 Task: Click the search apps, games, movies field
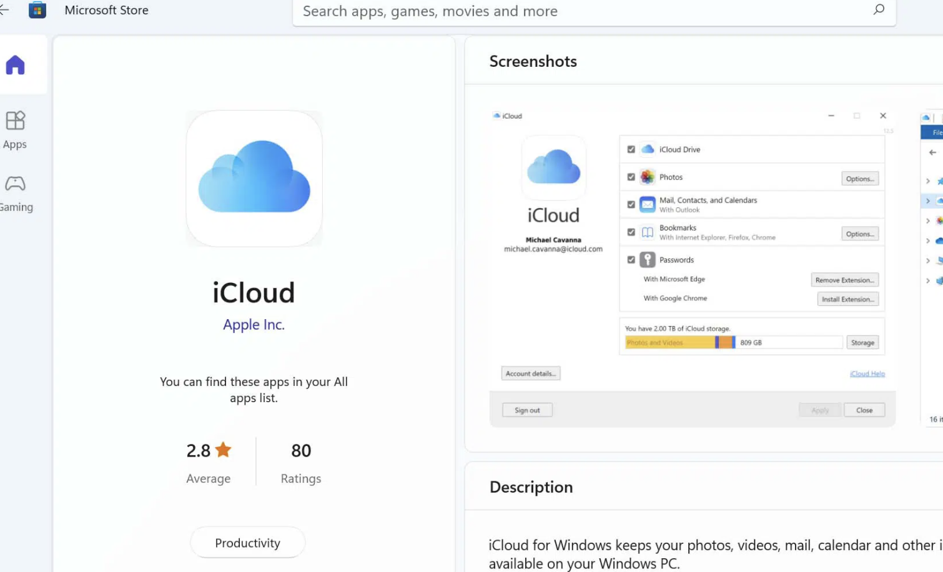594,11
